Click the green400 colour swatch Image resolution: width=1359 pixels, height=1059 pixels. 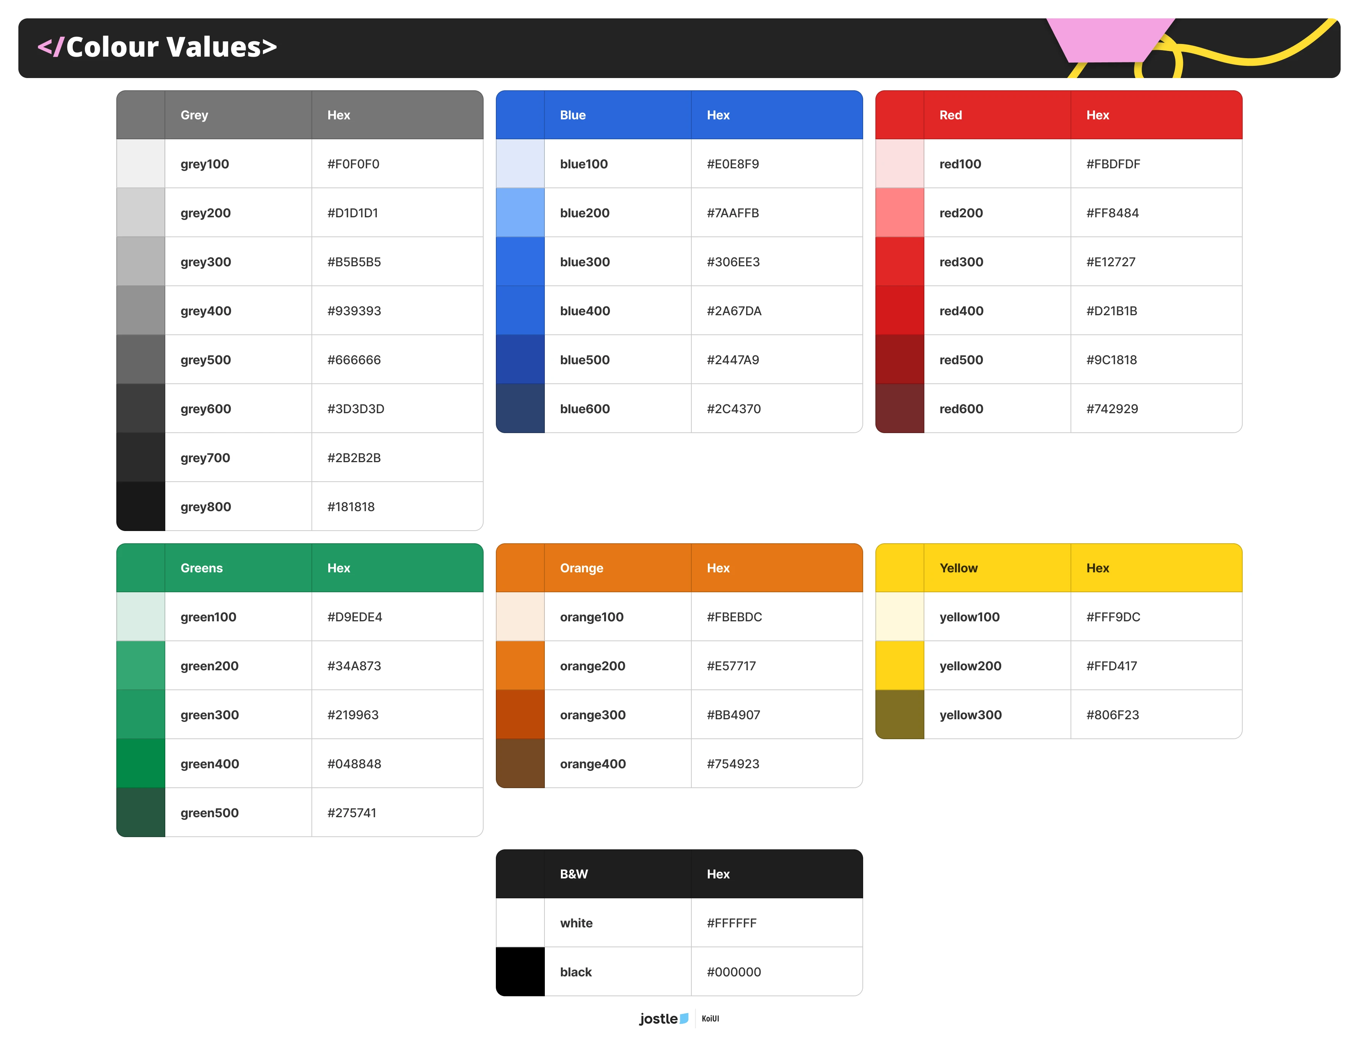(x=141, y=763)
